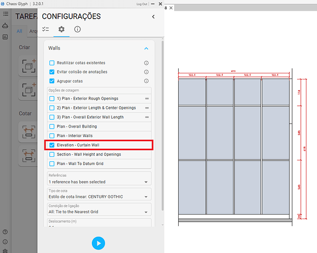Open the Referências dropdown

coord(98,182)
